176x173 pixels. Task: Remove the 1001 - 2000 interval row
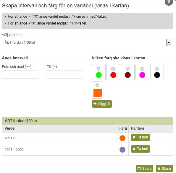(x=141, y=149)
